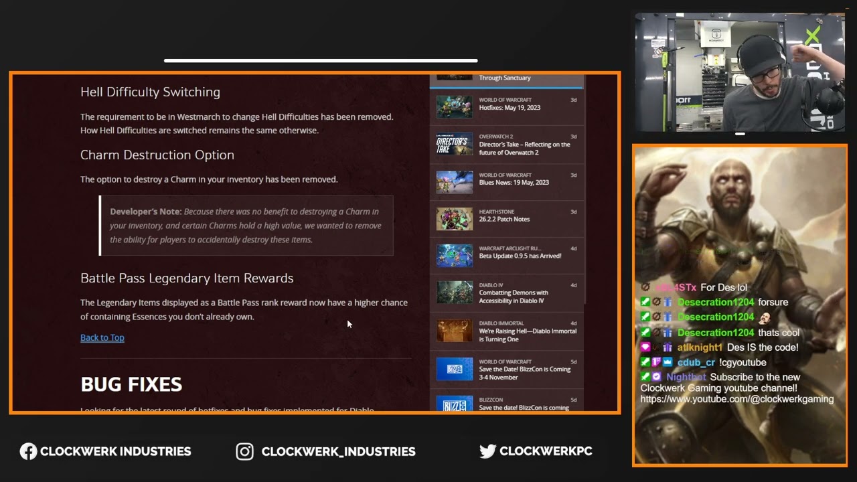Click pink diamond badge beside atlknight1
The image size is (857, 482).
(x=645, y=347)
